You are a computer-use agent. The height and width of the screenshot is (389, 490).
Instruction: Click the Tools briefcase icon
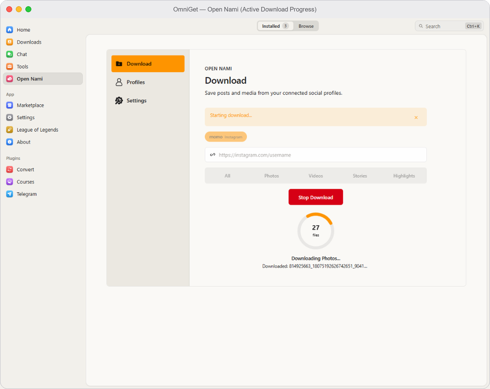click(x=10, y=67)
